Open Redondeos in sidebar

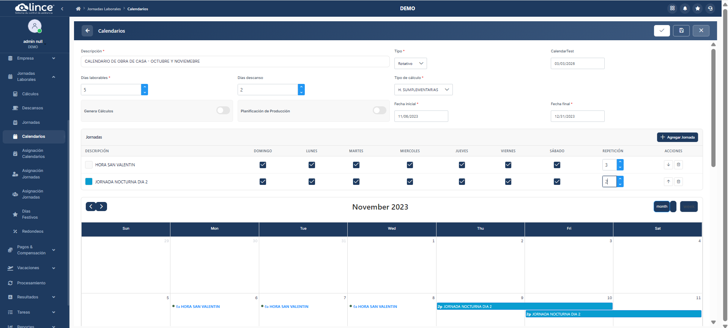(x=33, y=231)
